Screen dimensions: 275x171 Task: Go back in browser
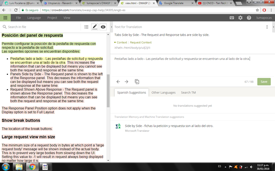click(4, 10)
